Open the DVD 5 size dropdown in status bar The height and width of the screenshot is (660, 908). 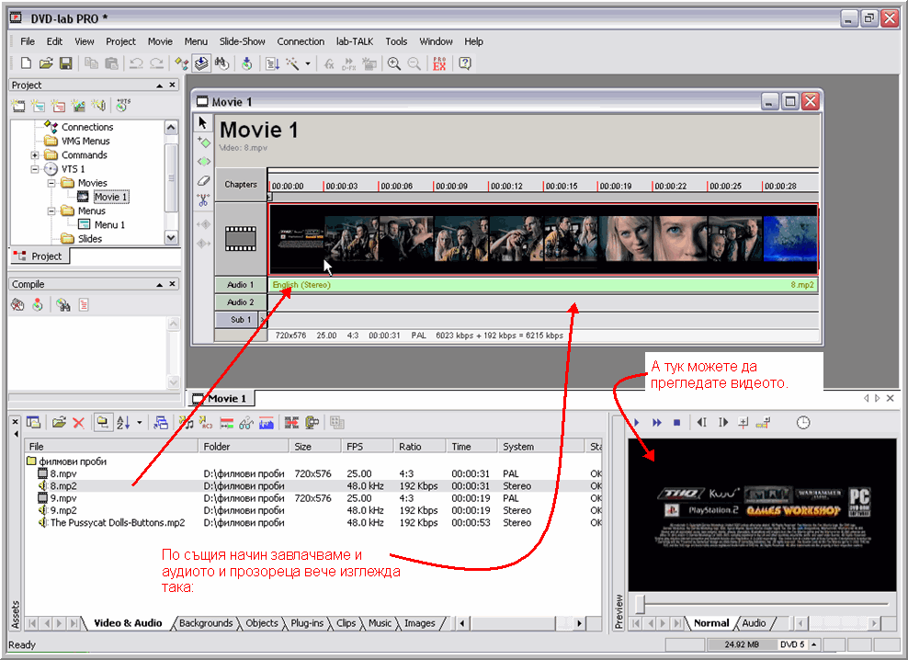coord(813,644)
